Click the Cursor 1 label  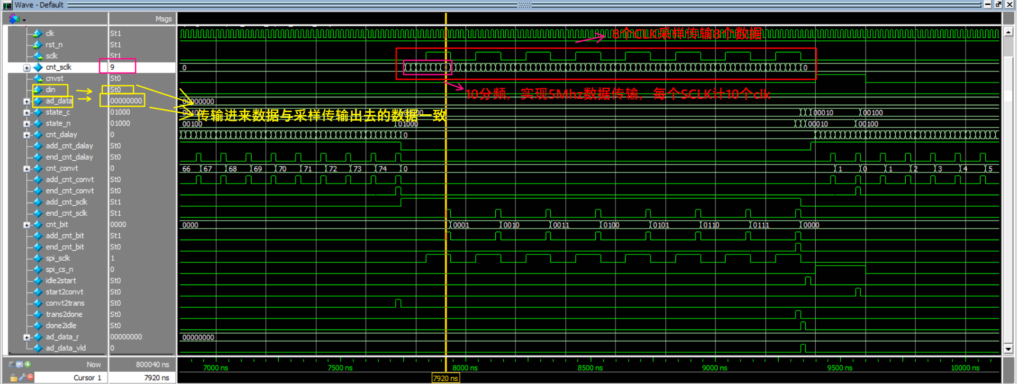[x=87, y=378]
